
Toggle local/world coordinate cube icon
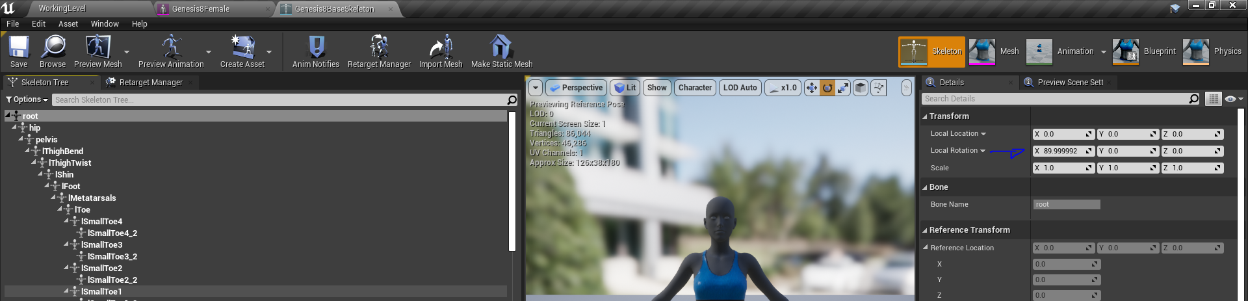pyautogui.click(x=860, y=88)
